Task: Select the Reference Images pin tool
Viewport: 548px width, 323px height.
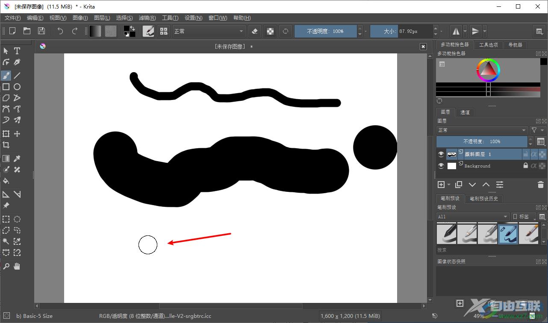Action: click(x=6, y=206)
